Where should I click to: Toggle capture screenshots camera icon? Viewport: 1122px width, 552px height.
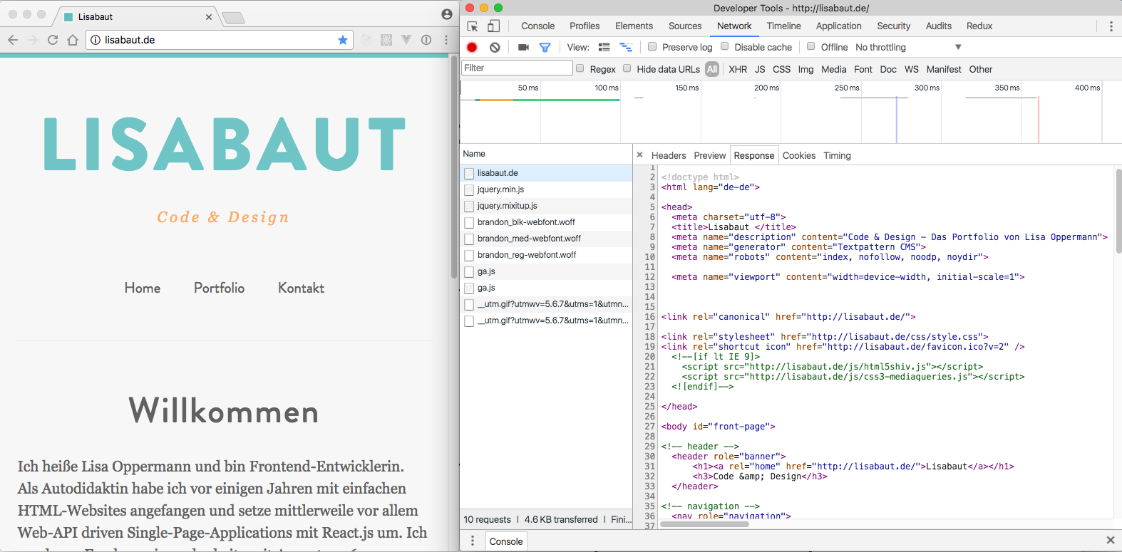523,47
